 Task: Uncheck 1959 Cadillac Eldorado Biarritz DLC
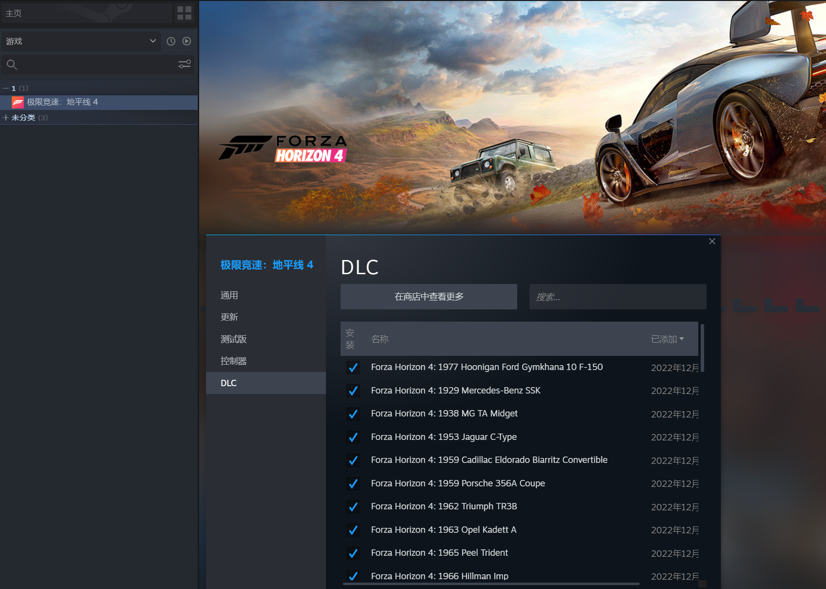click(x=353, y=460)
